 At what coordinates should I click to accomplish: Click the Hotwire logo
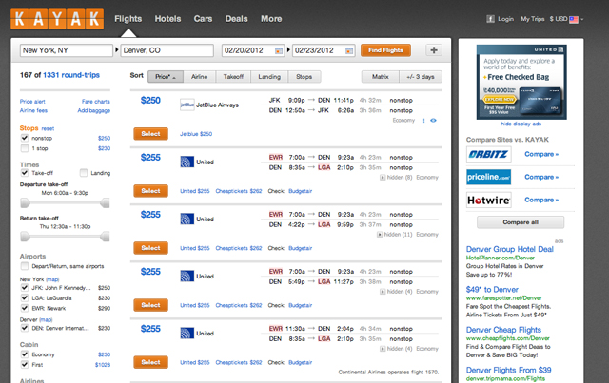click(x=488, y=201)
